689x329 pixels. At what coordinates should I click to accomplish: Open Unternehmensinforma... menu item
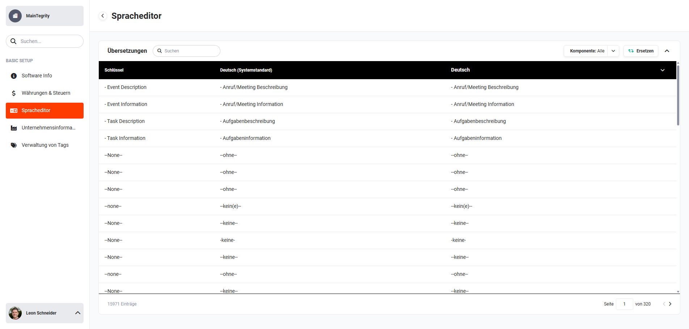tap(45, 128)
